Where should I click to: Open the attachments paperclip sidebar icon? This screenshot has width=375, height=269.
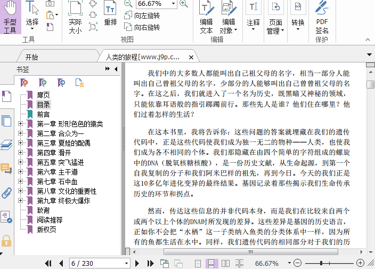6,193
